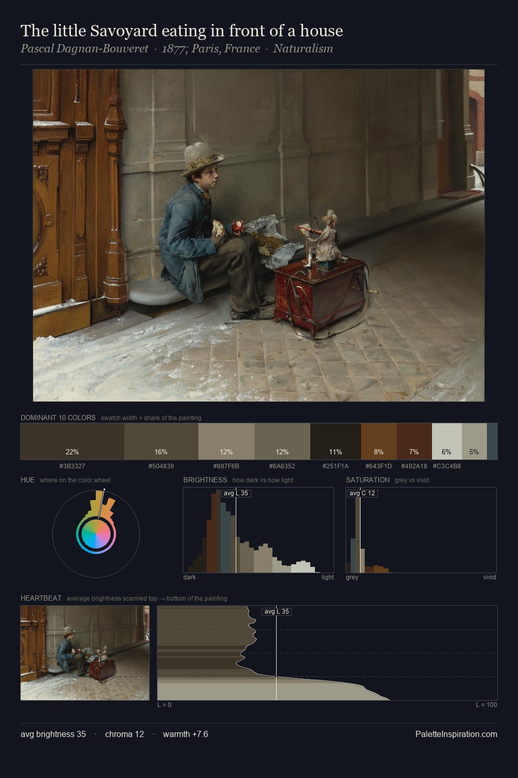Click the L = 0 axis label
The width and height of the screenshot is (518, 778).
(164, 705)
